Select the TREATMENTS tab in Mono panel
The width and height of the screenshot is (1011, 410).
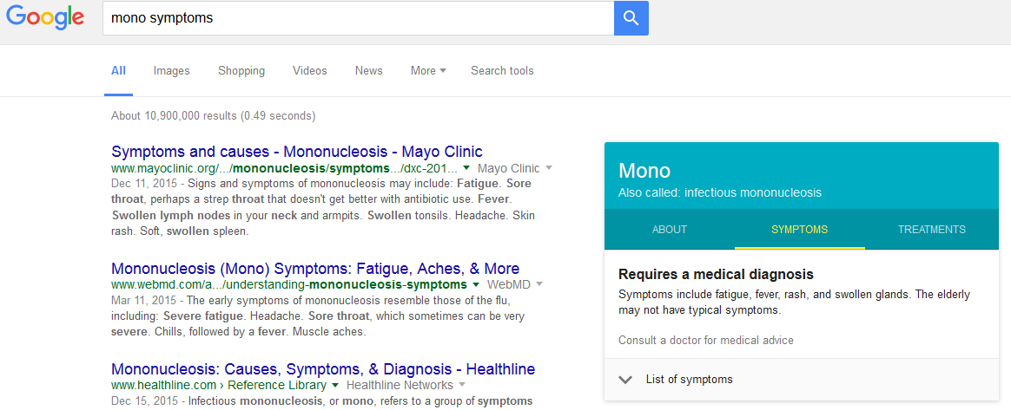pyautogui.click(x=932, y=230)
